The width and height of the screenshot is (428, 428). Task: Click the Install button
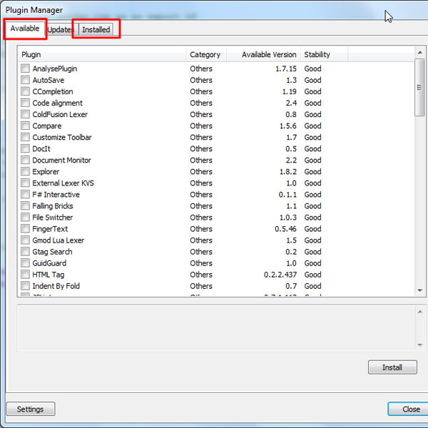point(392,367)
